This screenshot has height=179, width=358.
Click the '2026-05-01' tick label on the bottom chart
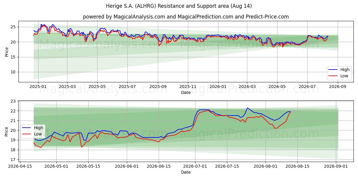(56, 166)
